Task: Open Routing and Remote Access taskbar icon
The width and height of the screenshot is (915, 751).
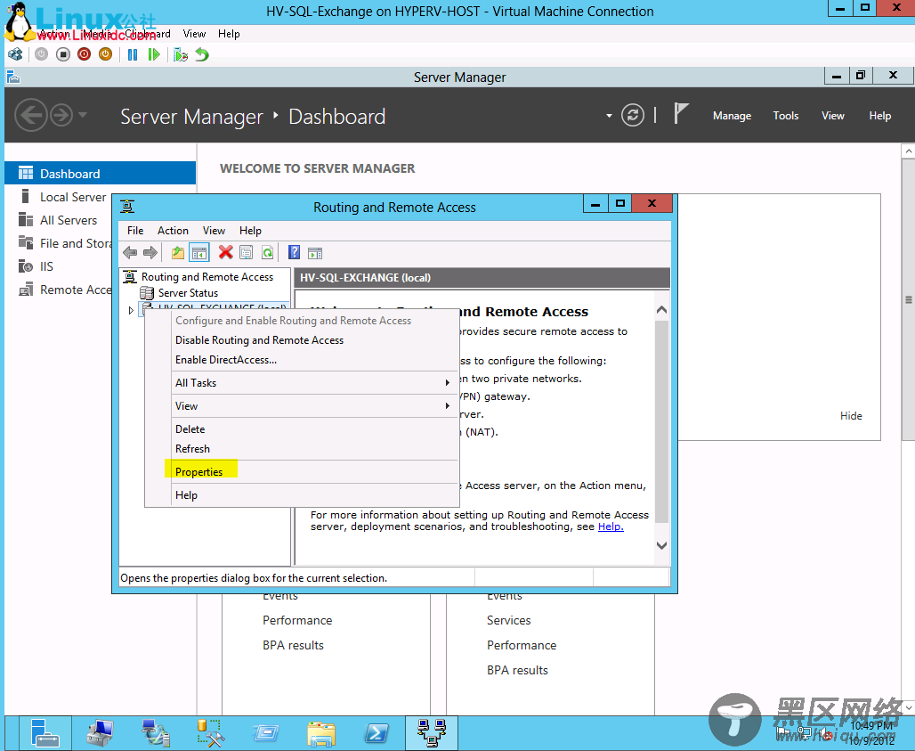Action: tap(432, 733)
